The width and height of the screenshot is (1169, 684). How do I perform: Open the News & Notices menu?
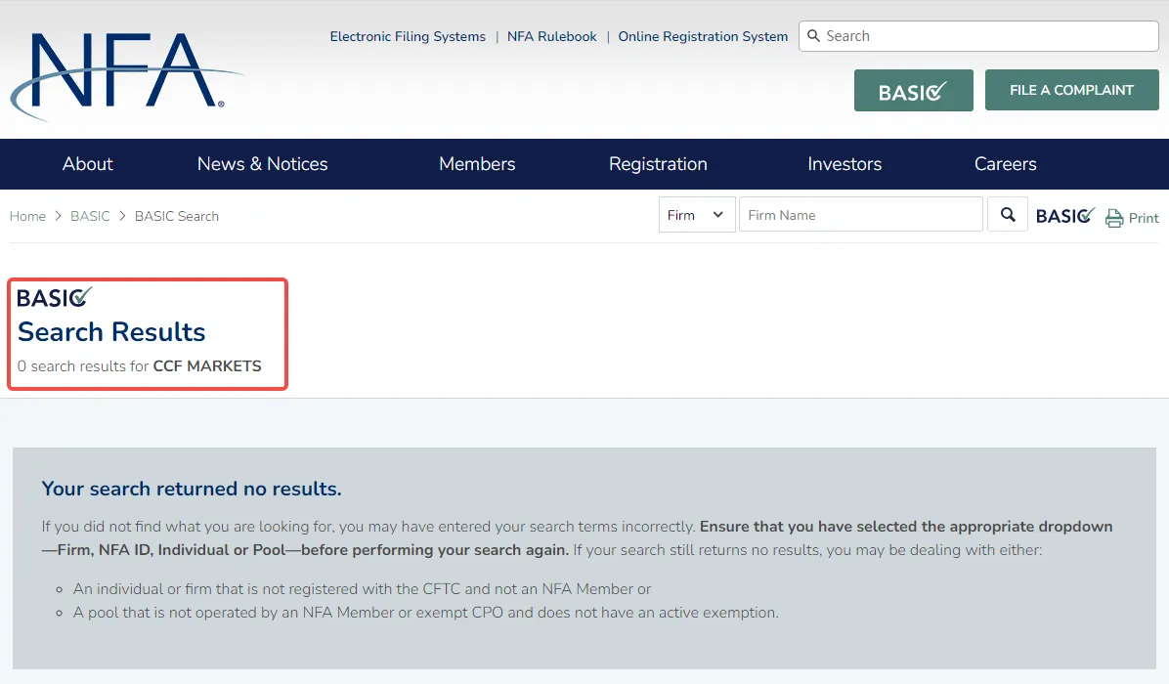point(262,164)
